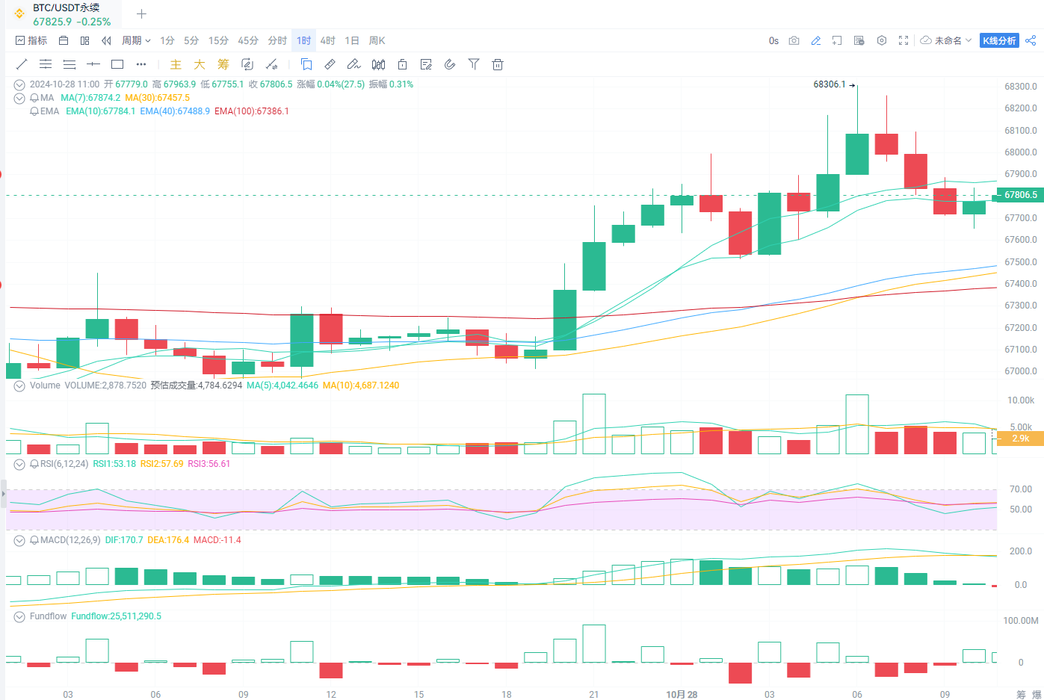Toggle the 弹 popup alerts icon
1044x700 pixels.
click(859, 40)
